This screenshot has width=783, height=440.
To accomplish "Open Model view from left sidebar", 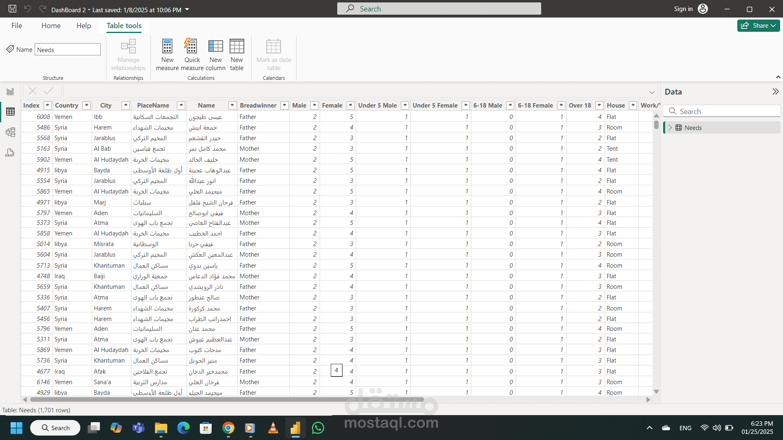I will (x=10, y=132).
